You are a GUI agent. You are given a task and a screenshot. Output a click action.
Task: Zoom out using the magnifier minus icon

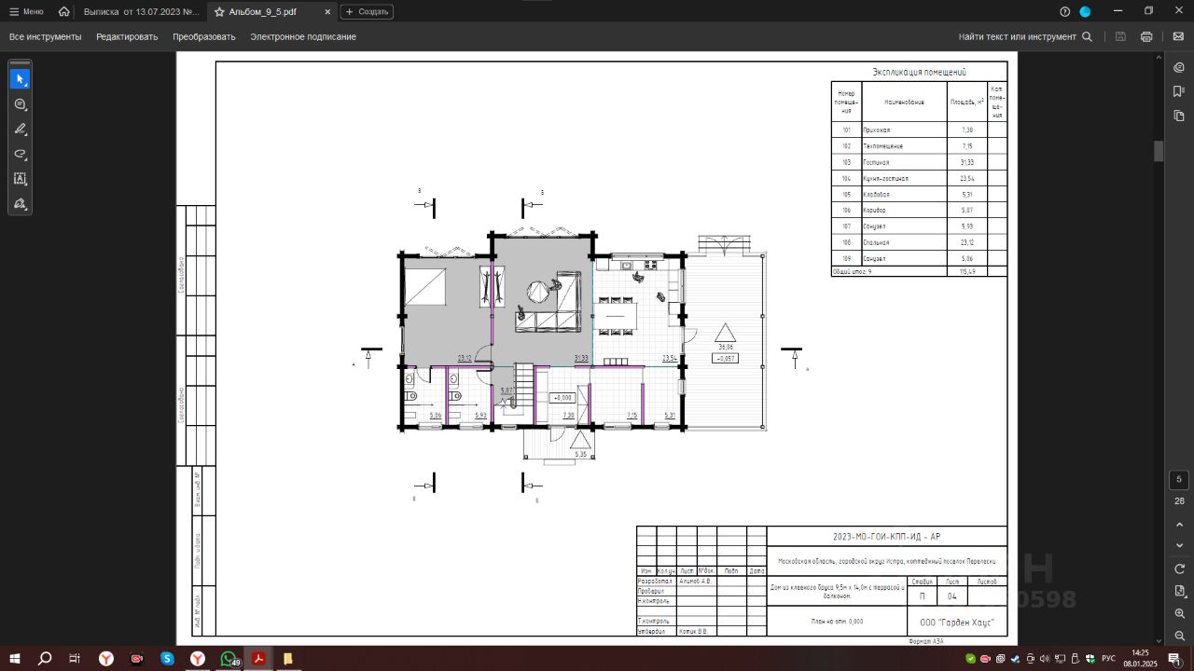point(1179,637)
